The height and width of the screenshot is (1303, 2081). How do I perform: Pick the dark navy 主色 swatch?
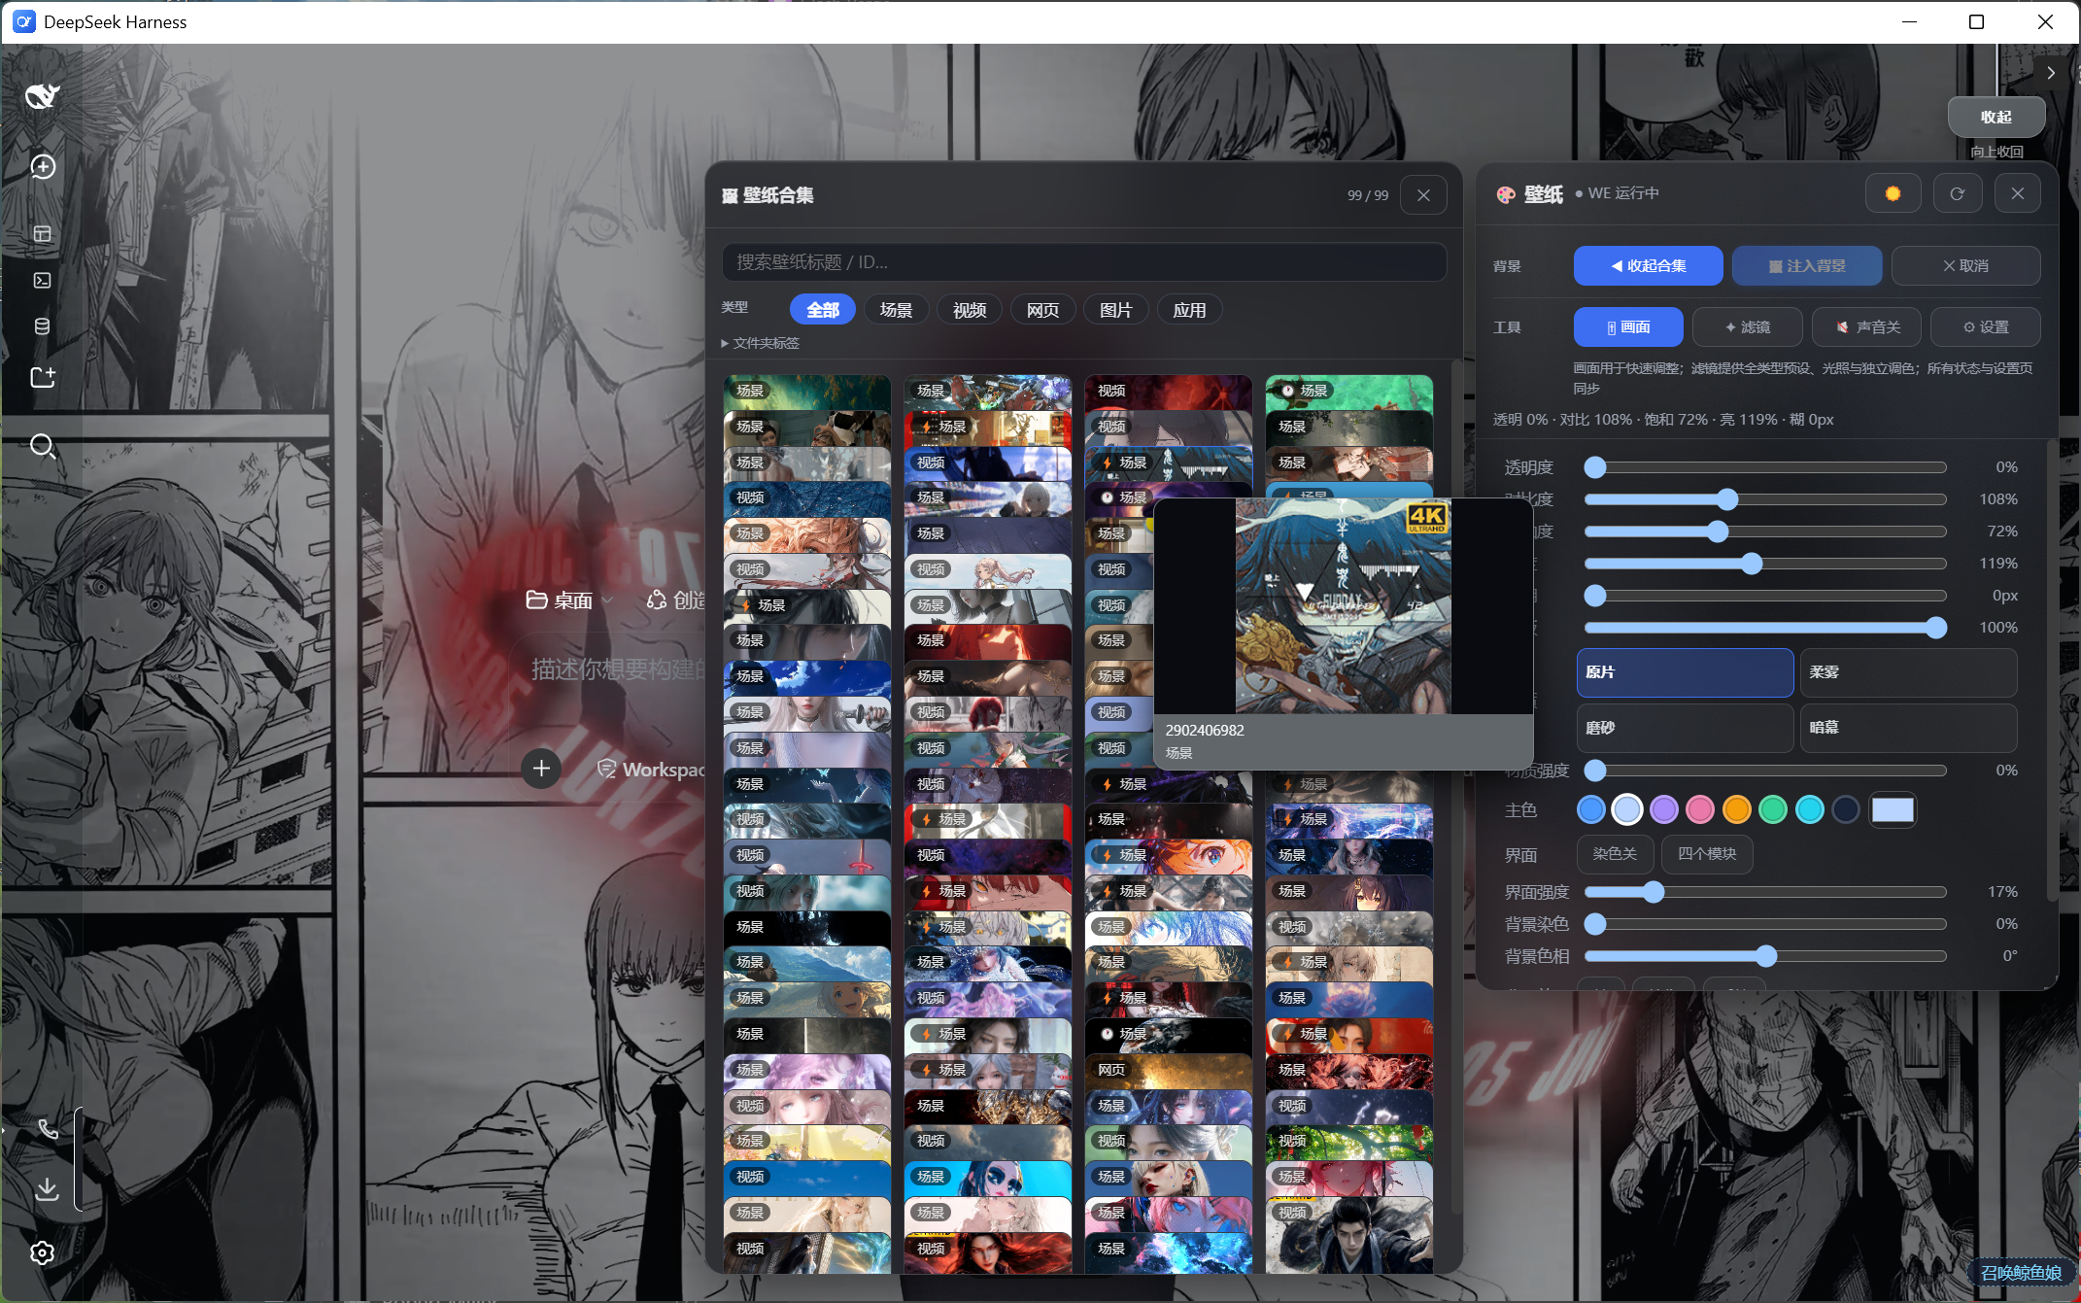tap(1846, 809)
